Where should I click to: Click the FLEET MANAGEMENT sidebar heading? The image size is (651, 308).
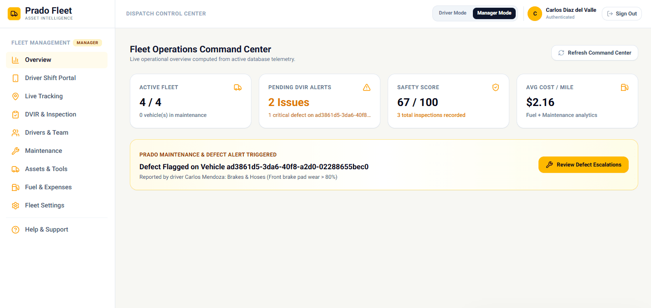click(41, 43)
